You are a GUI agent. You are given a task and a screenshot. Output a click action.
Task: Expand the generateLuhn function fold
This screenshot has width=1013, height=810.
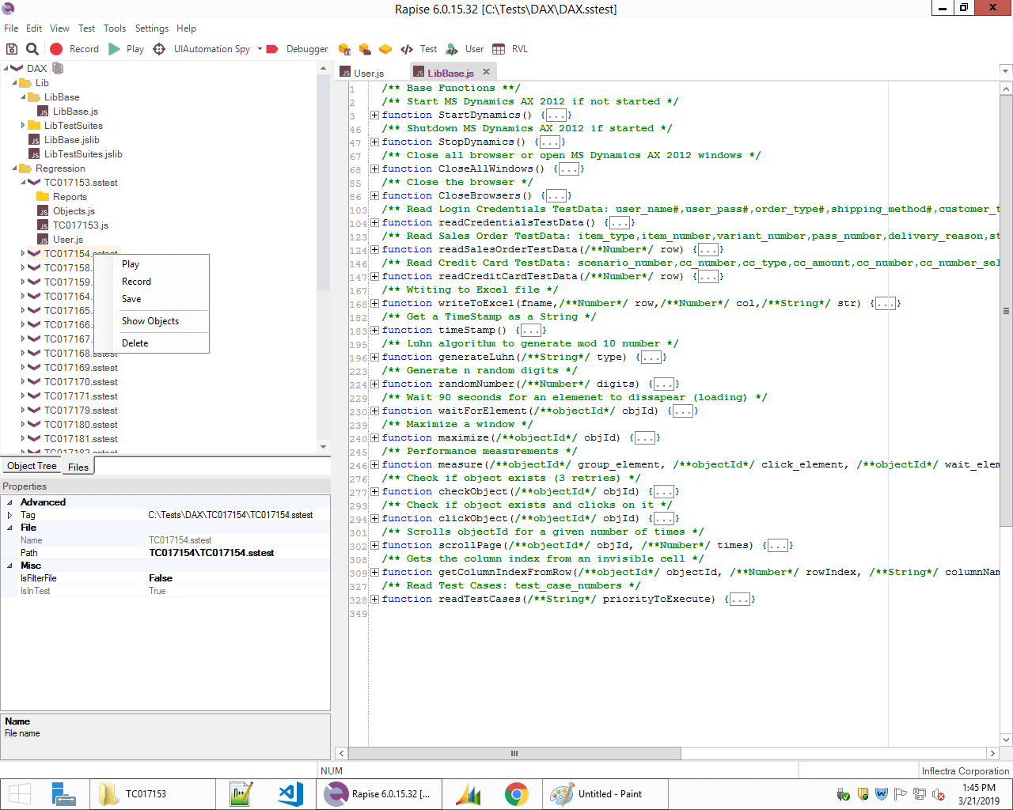point(374,357)
